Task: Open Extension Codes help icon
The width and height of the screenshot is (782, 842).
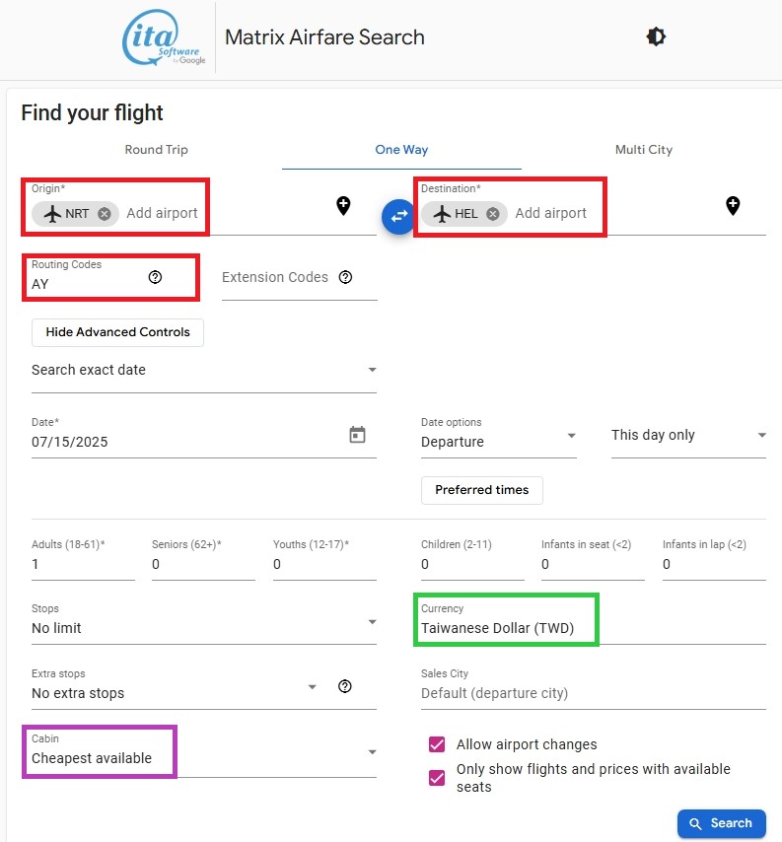Action: [345, 277]
